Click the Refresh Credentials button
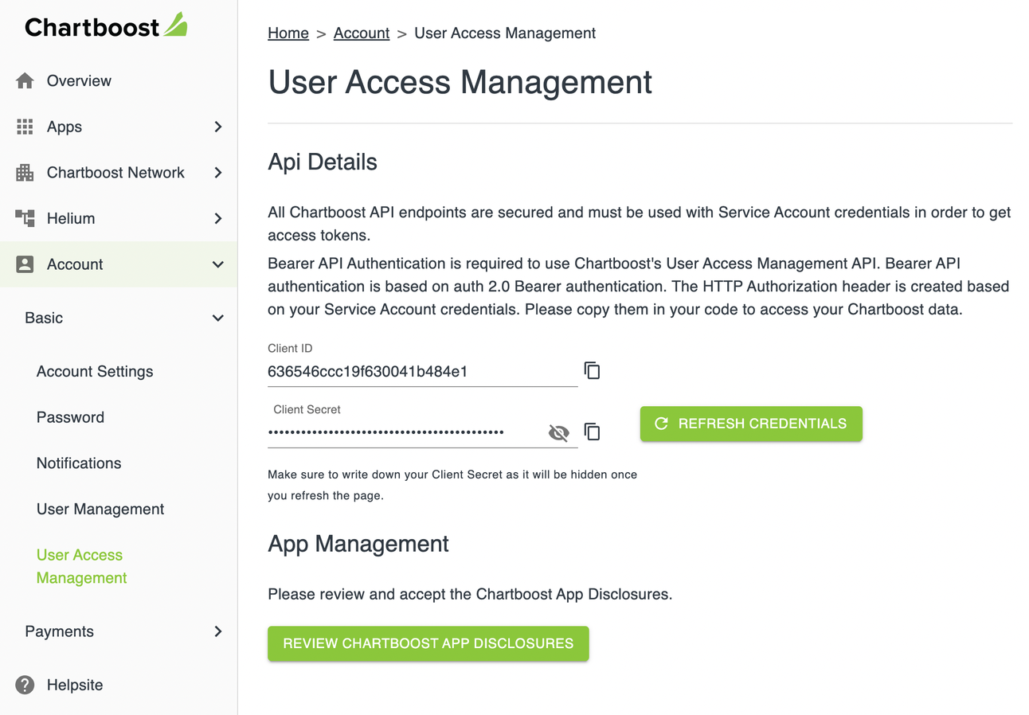Viewport: 1029px width, 715px height. tap(751, 424)
